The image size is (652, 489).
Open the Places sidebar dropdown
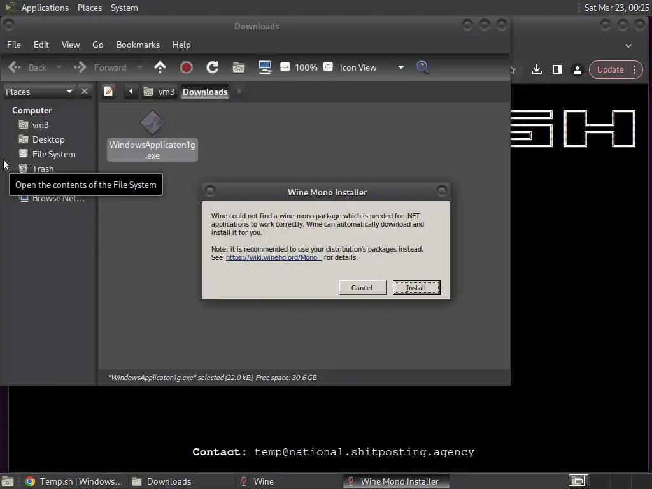coord(39,92)
